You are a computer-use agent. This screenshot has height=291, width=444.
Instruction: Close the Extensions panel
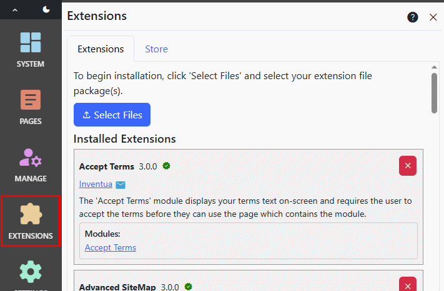point(433,17)
